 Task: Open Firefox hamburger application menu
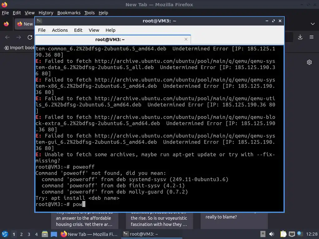312,37
